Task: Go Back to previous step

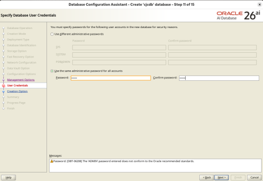Action: click(x=207, y=178)
